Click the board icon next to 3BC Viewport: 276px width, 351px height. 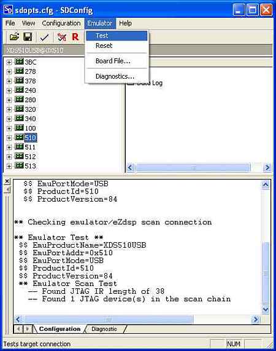(x=19, y=61)
